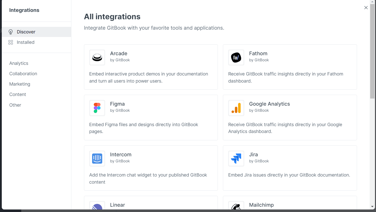
Task: Switch to the Installed section
Action: point(26,42)
